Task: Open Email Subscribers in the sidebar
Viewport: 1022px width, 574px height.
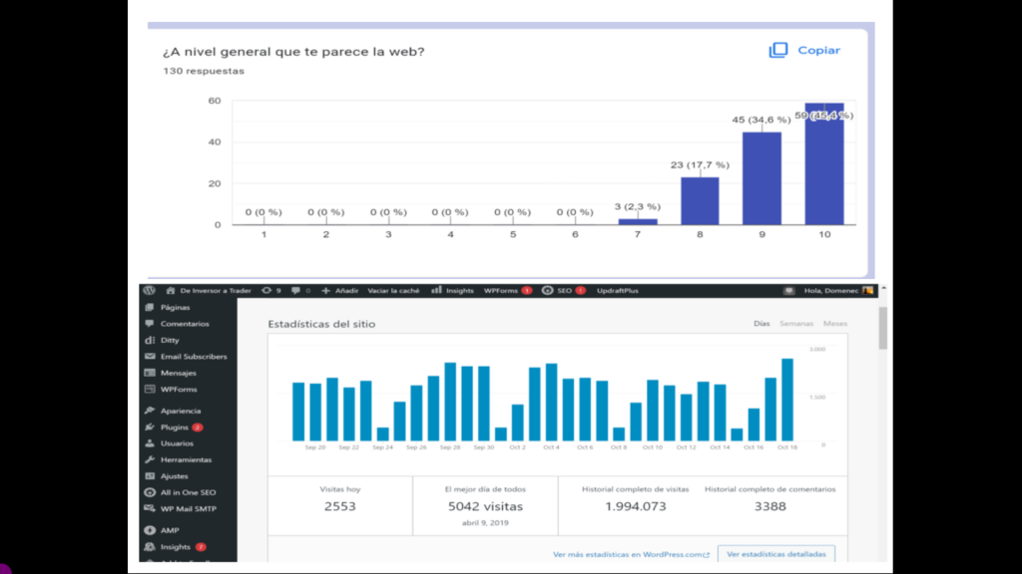Action: [x=193, y=356]
